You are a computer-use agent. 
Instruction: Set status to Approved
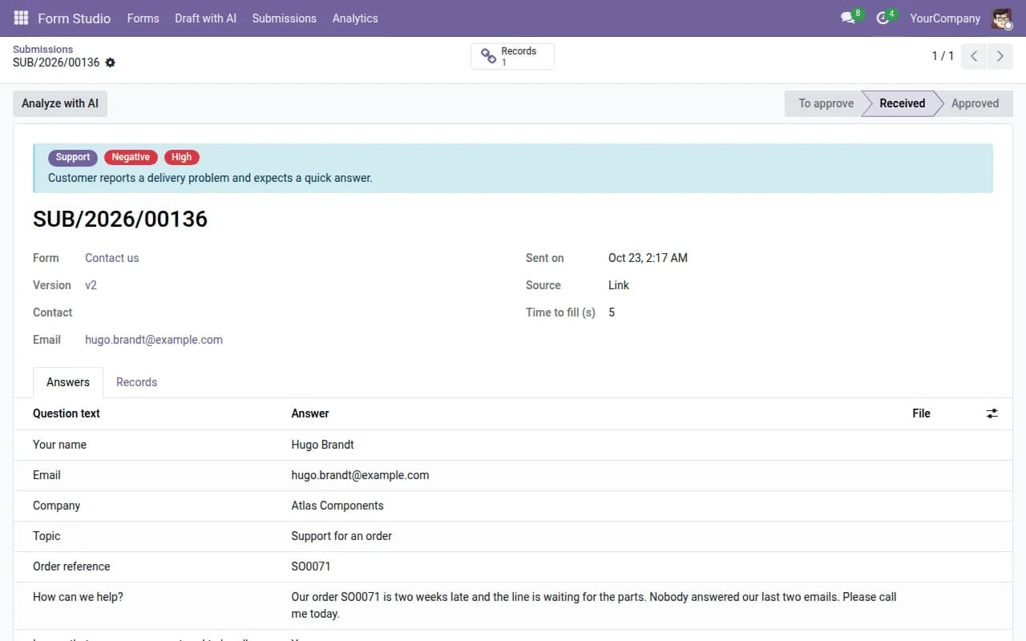[x=975, y=103]
